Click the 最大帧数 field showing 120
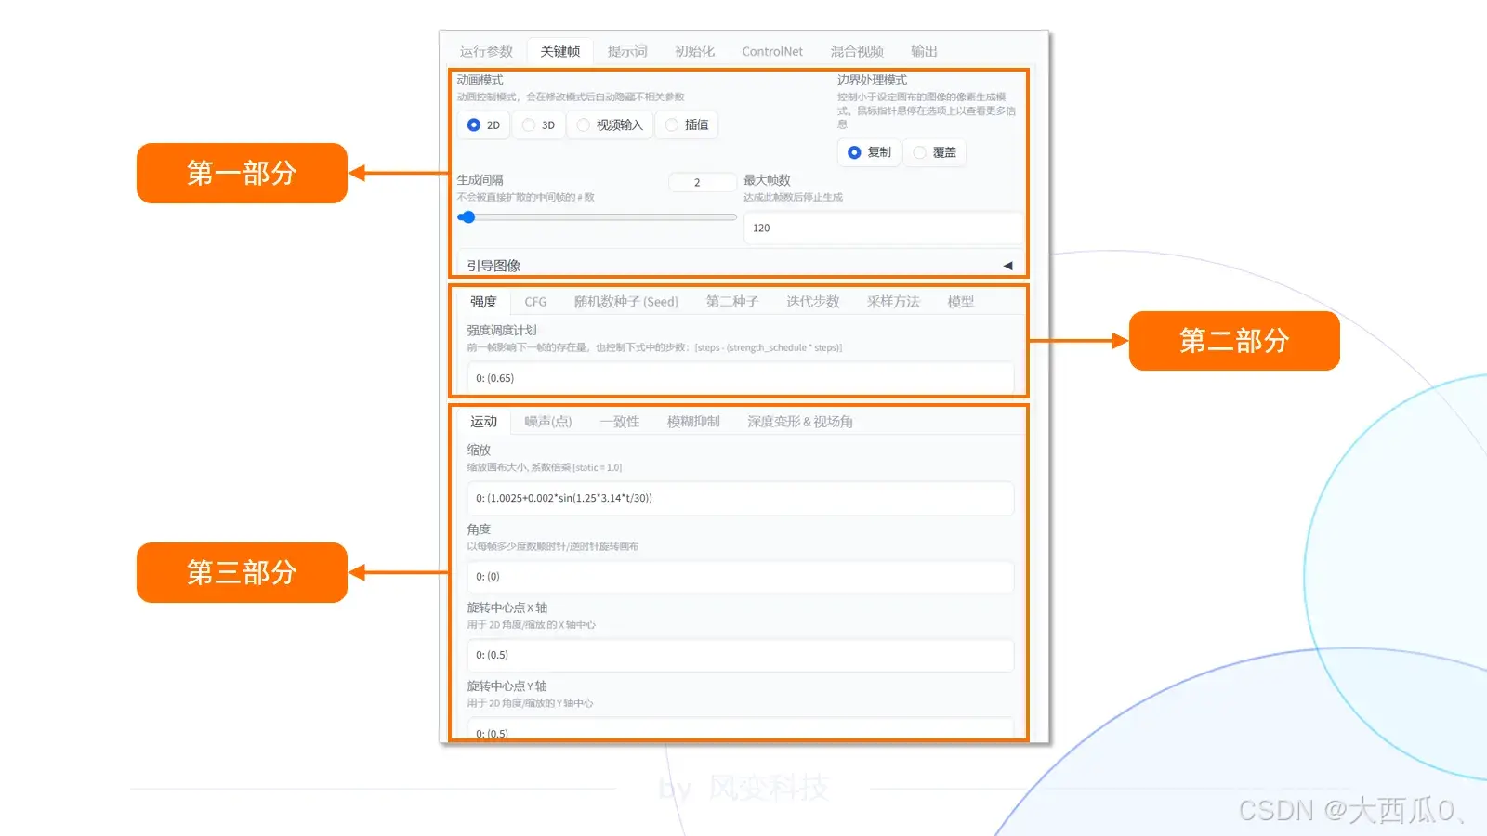Screen dimensions: 1487x836 pyautogui.click(x=883, y=228)
